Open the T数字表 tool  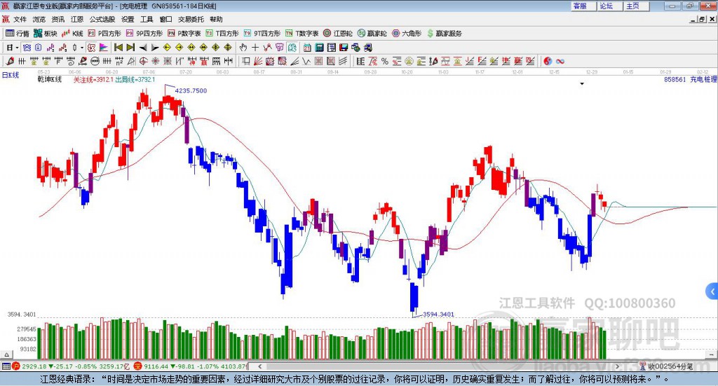point(302,34)
